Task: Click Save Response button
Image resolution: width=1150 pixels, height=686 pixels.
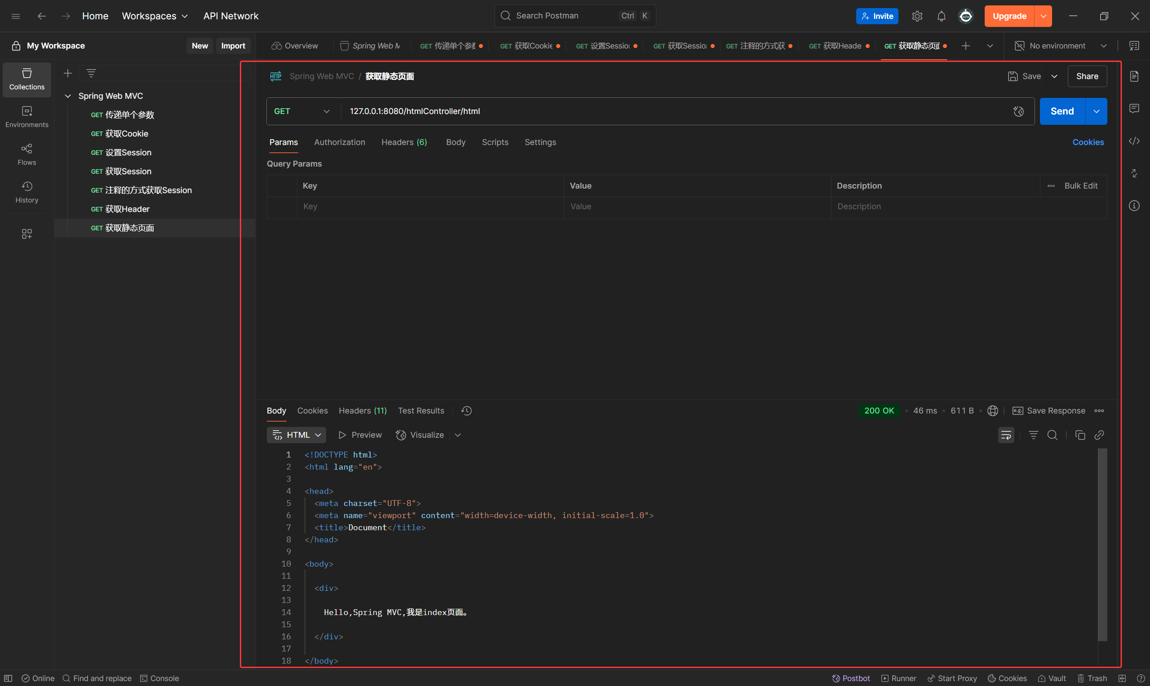Action: tap(1049, 410)
